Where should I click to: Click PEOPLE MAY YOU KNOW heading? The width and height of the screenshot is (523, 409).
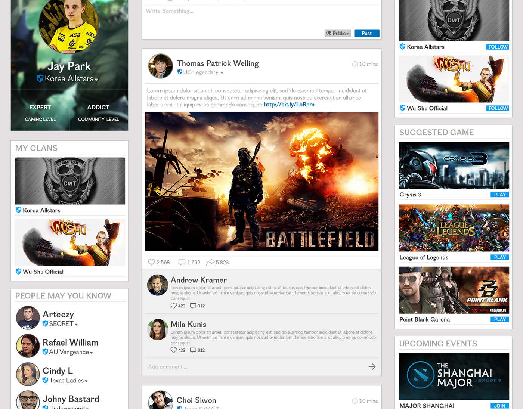(x=63, y=296)
